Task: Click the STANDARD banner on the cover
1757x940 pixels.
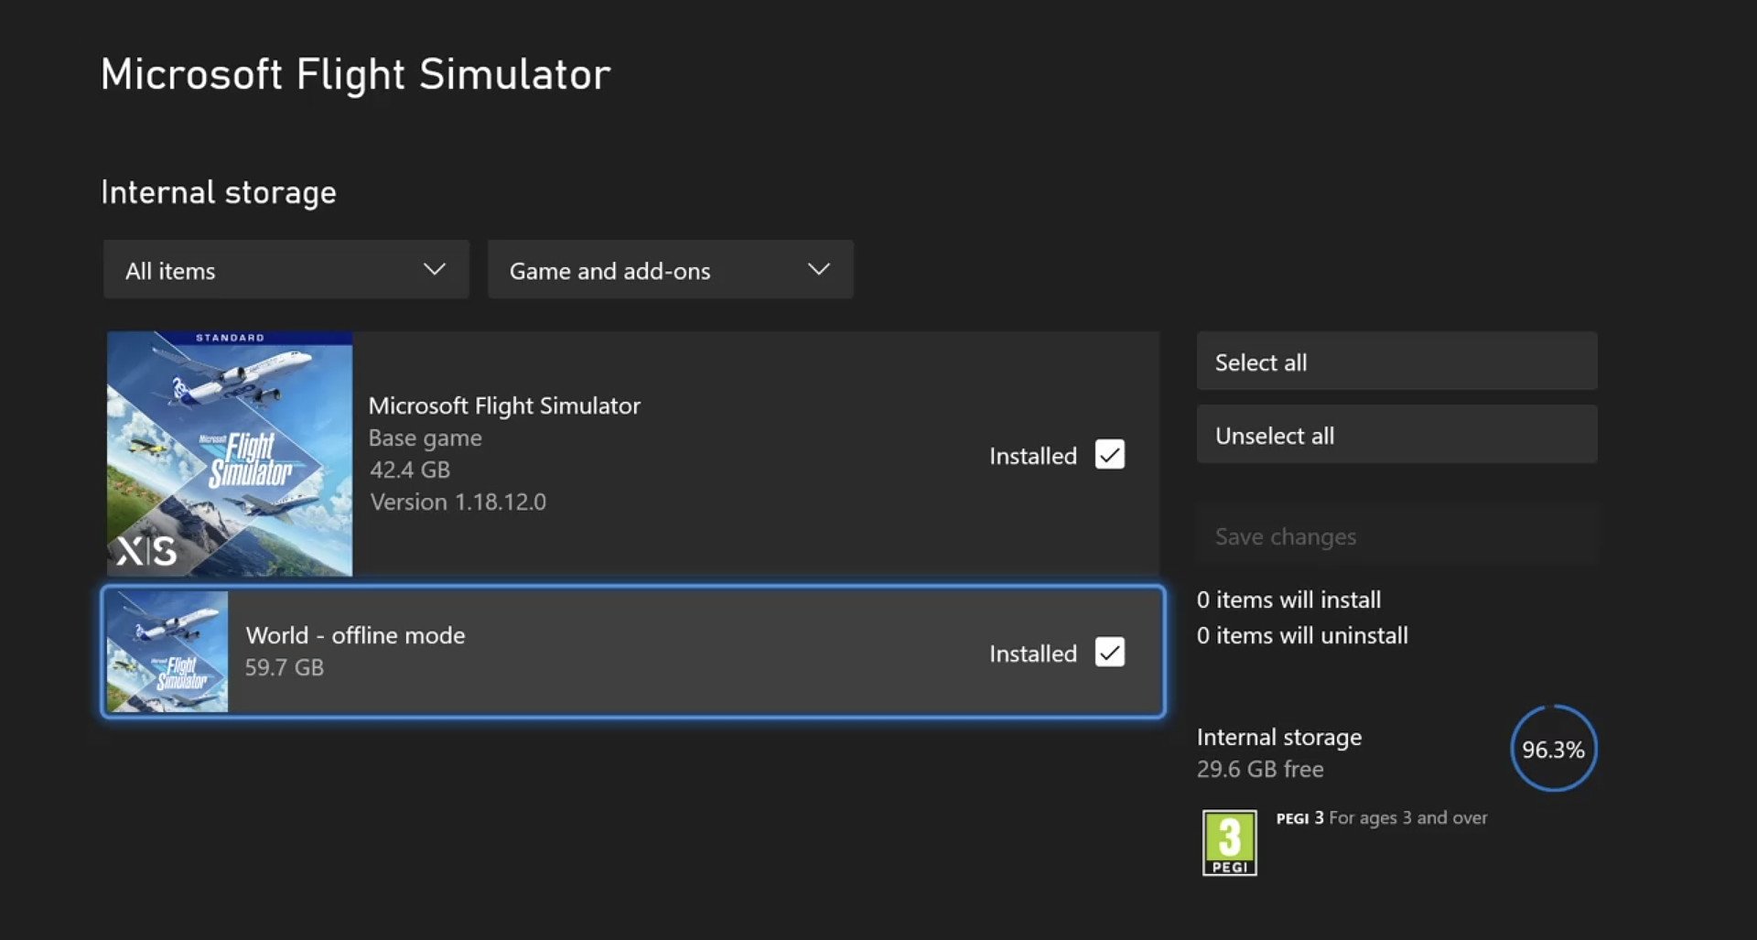Action: (230, 338)
